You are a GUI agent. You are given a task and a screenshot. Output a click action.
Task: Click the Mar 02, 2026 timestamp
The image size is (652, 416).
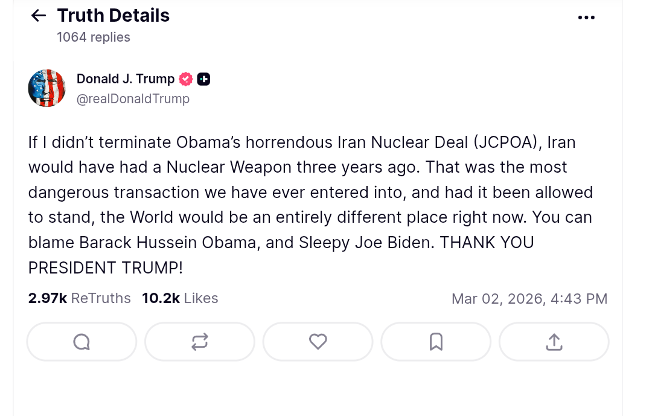[529, 298]
